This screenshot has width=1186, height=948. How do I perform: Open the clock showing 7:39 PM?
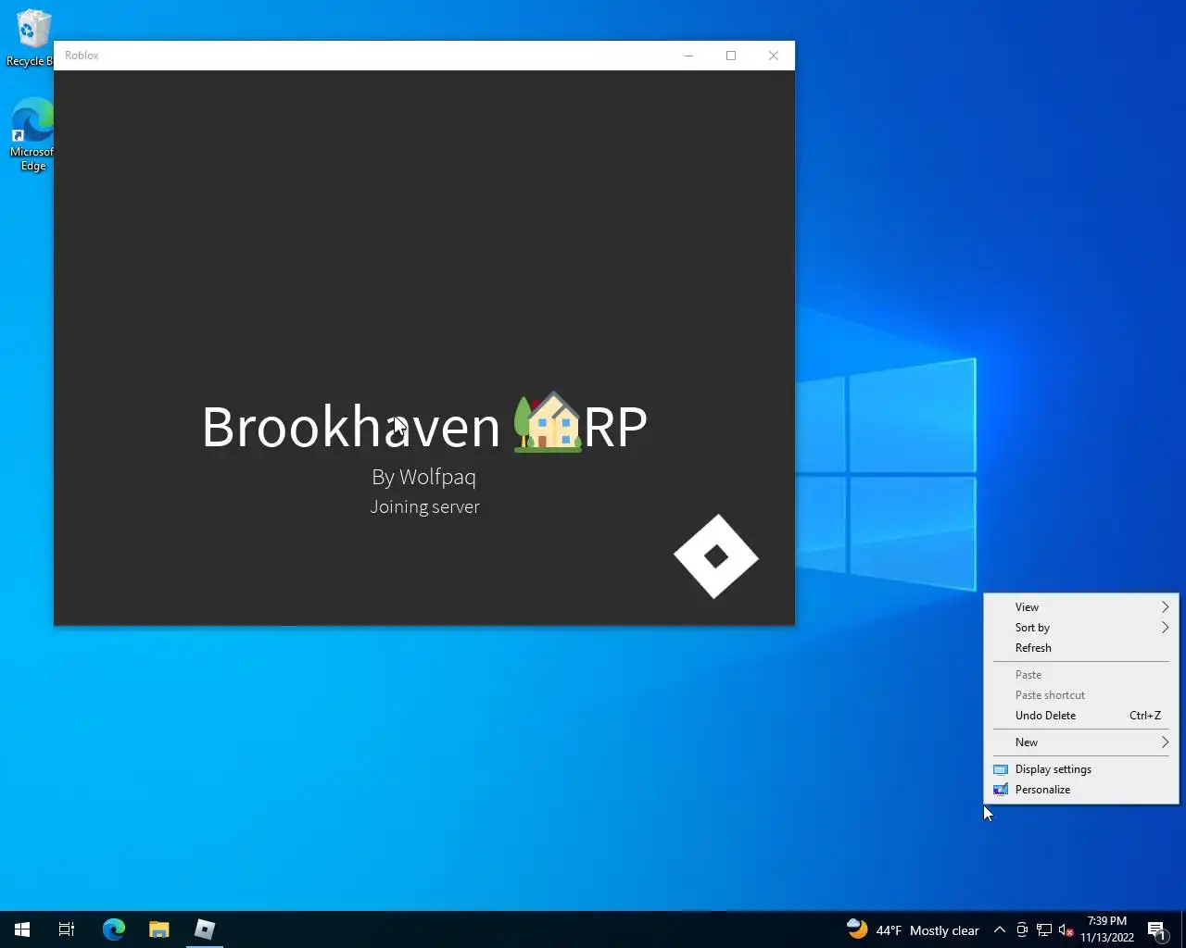click(1107, 929)
